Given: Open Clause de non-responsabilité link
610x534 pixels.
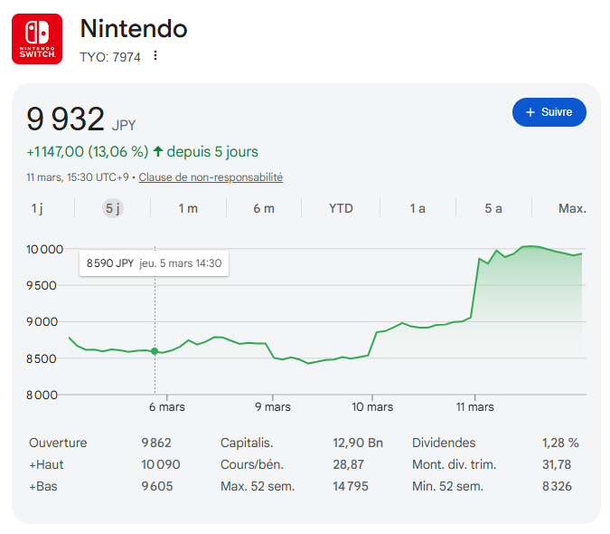Looking at the screenshot, I should coord(211,177).
